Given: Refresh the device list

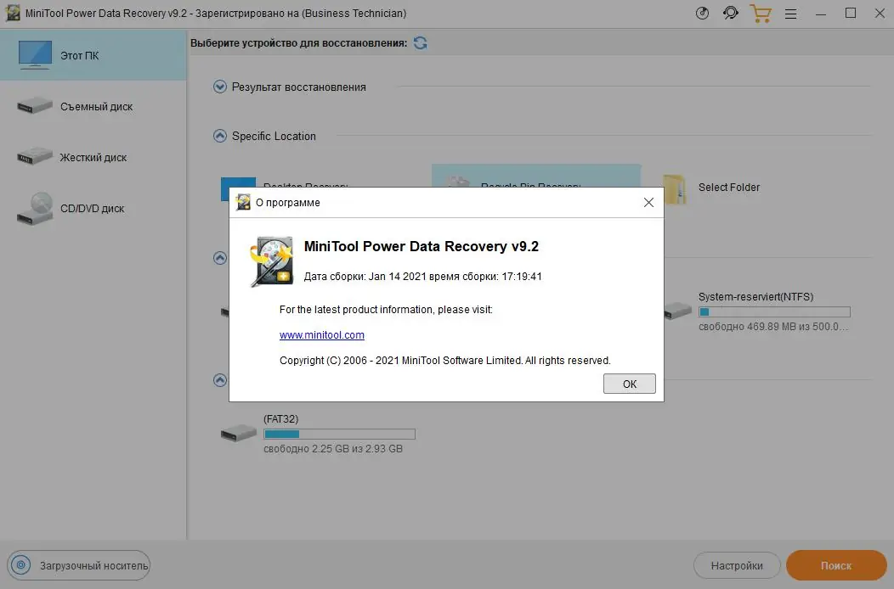Looking at the screenshot, I should 420,42.
